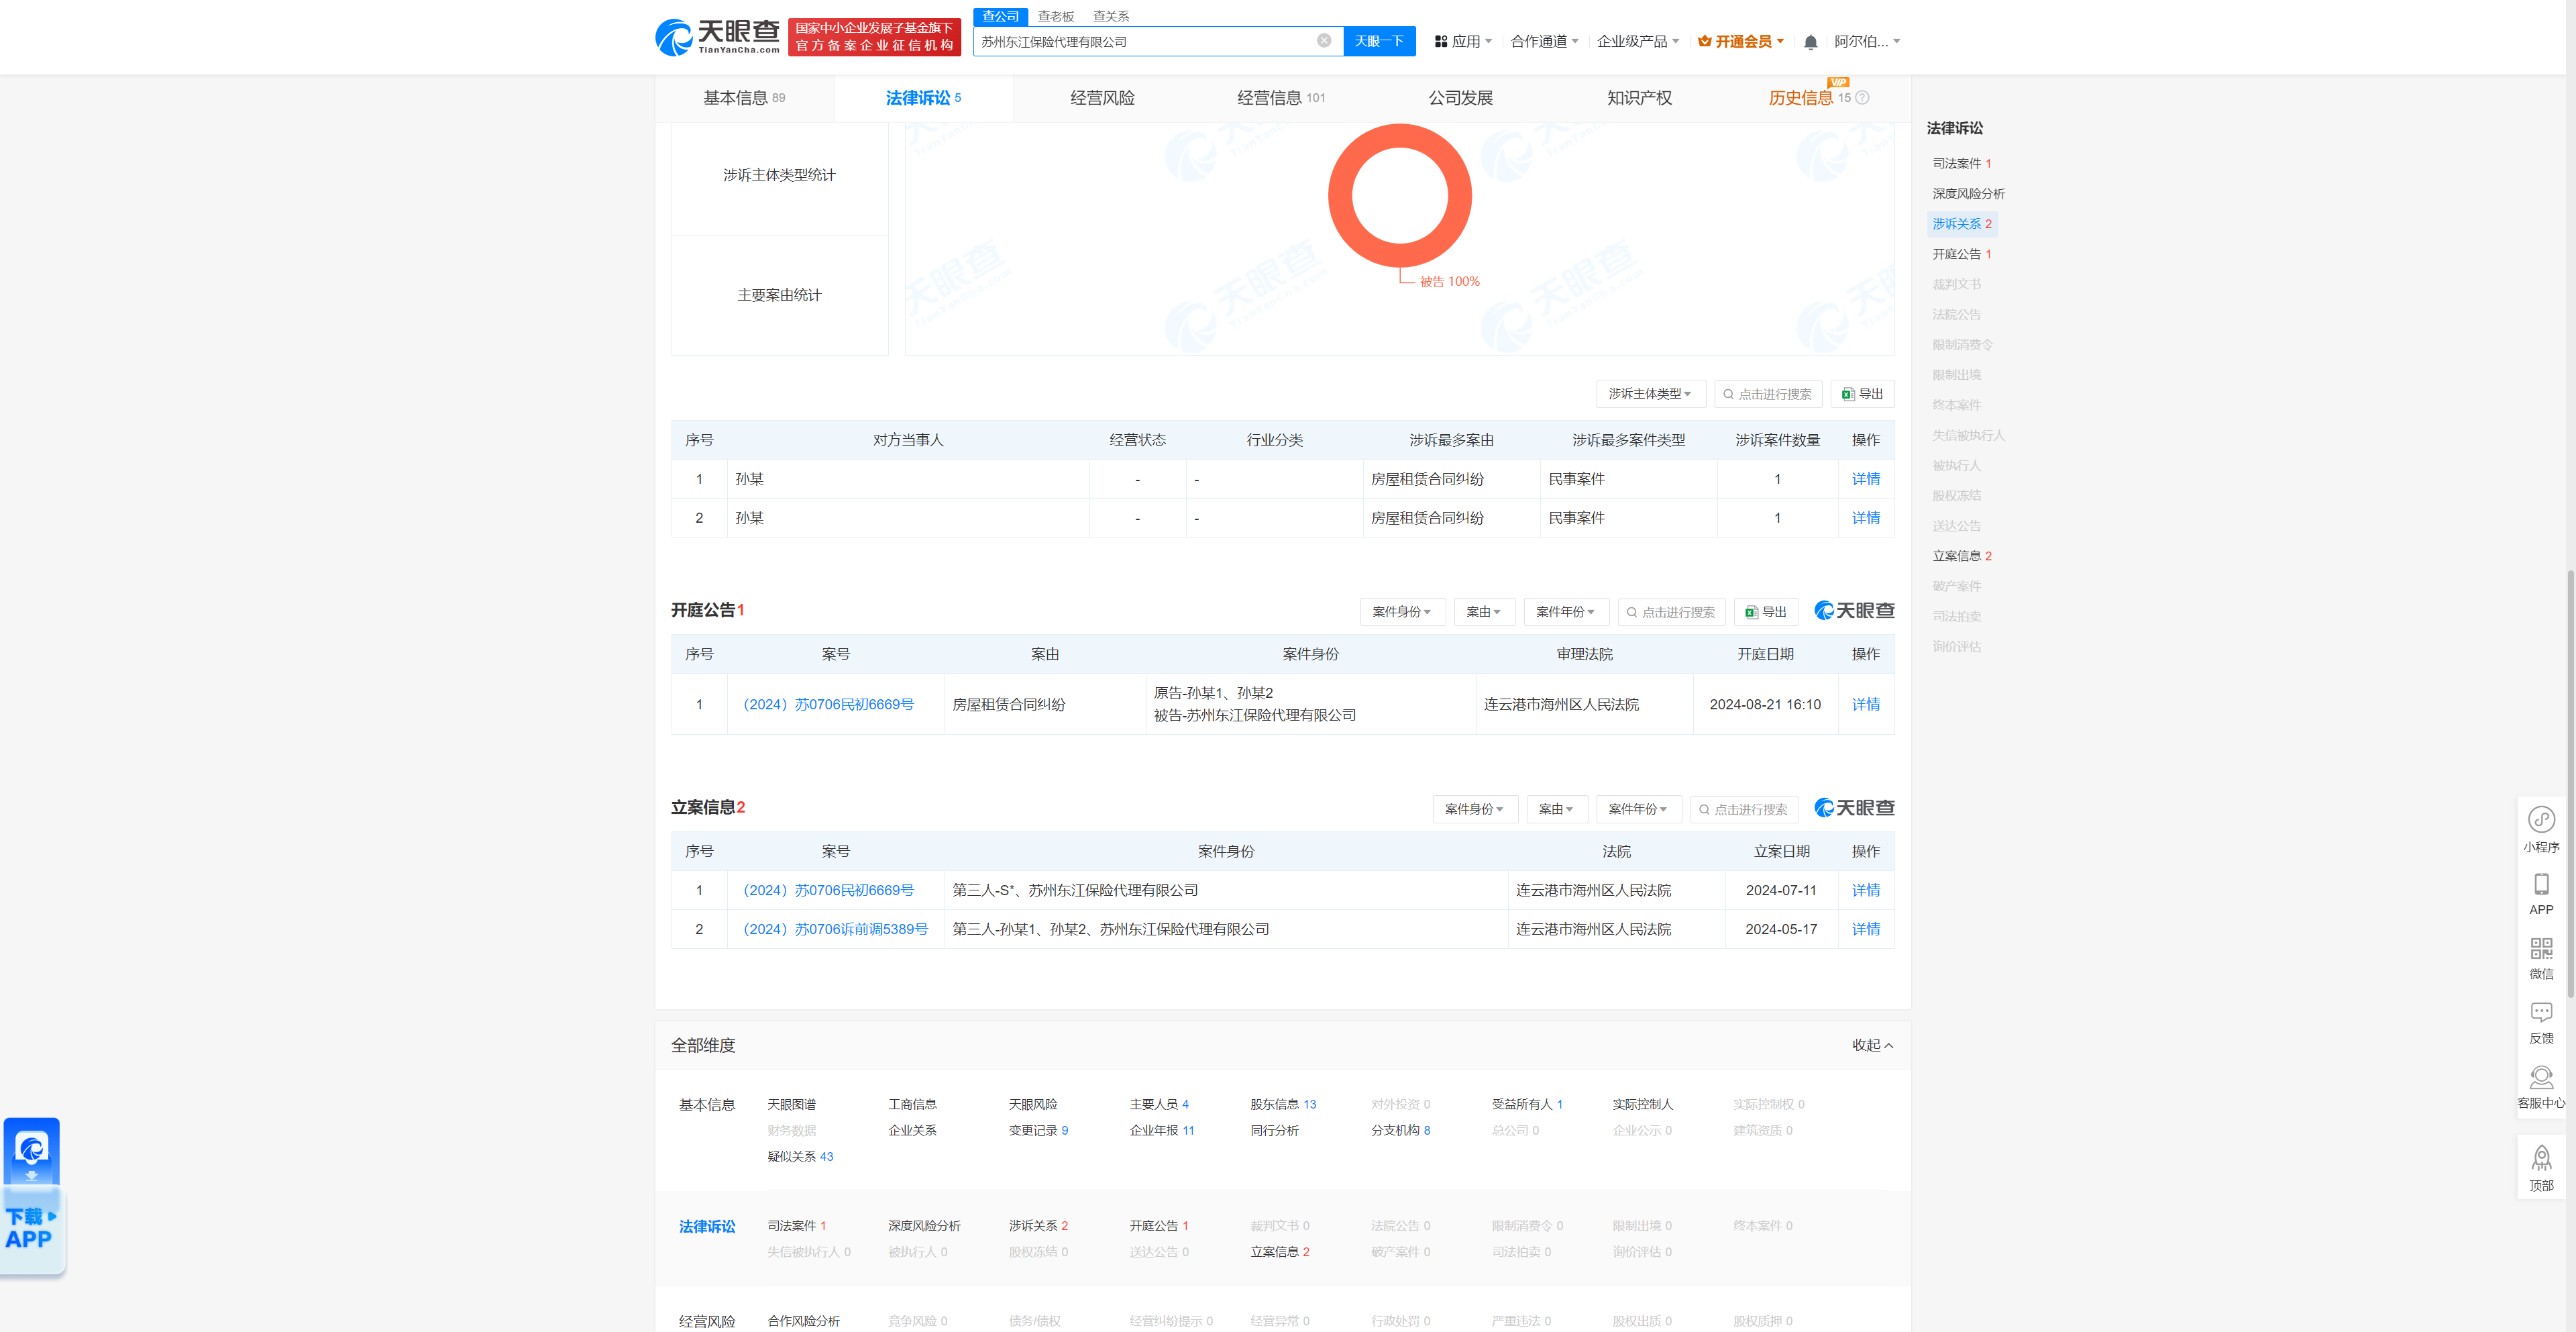This screenshot has width=2576, height=1332.
Task: Switch to the 经营信息 tab
Action: click(x=1281, y=98)
